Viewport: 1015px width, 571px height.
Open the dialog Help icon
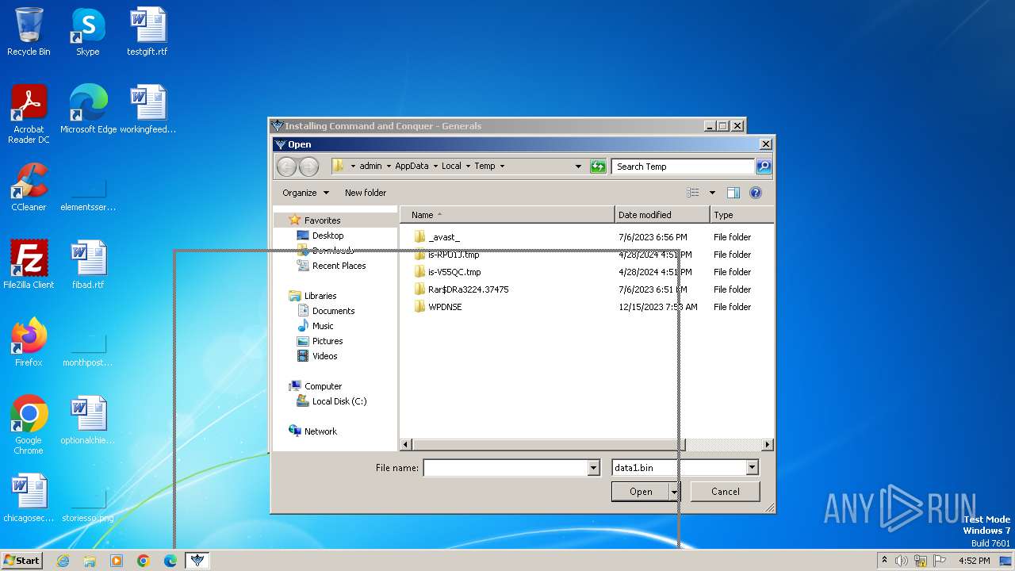click(x=756, y=193)
